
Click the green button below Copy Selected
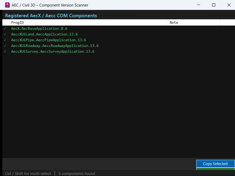click(215, 169)
